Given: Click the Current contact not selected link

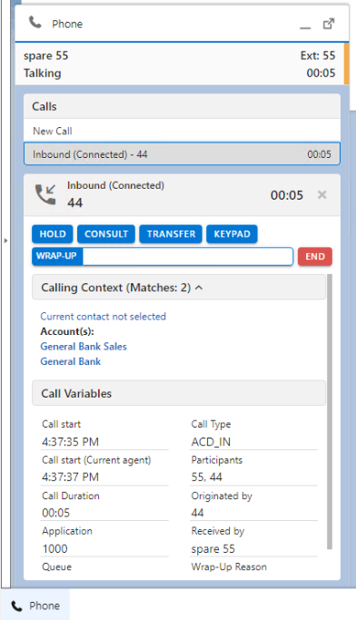Looking at the screenshot, I should tap(103, 316).
